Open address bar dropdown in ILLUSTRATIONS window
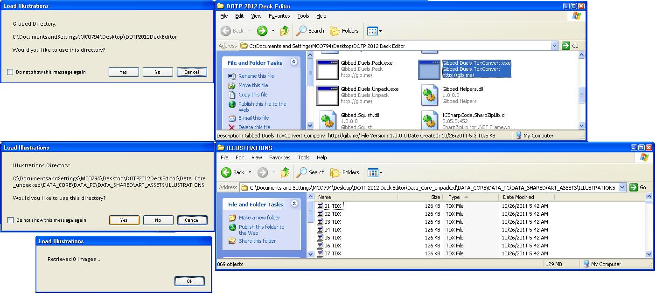The width and height of the screenshot is (656, 294). (x=622, y=187)
